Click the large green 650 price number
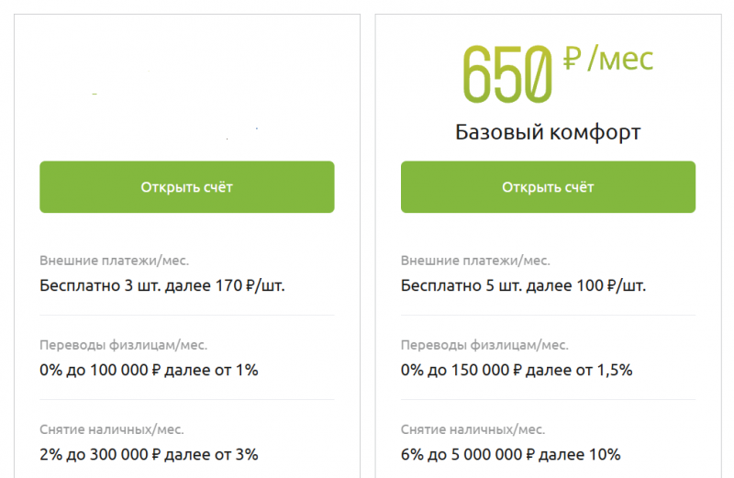The image size is (734, 478). tap(508, 72)
